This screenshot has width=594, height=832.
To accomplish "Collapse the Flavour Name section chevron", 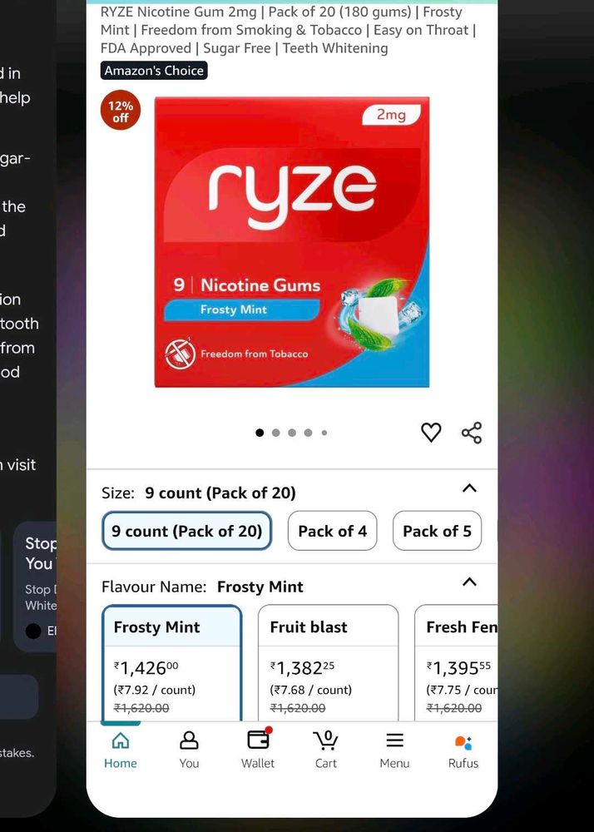I will point(469,582).
